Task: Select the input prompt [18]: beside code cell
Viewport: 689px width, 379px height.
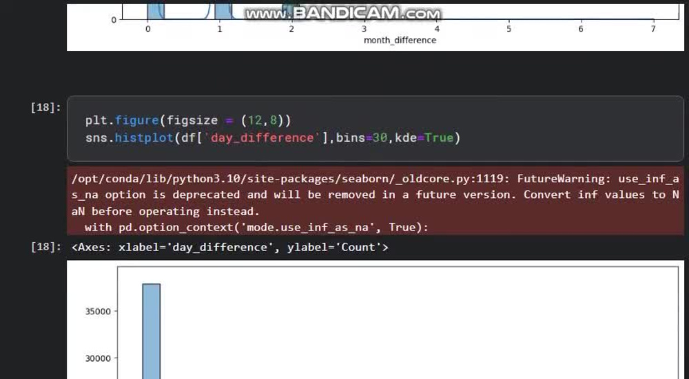Action: click(45, 107)
